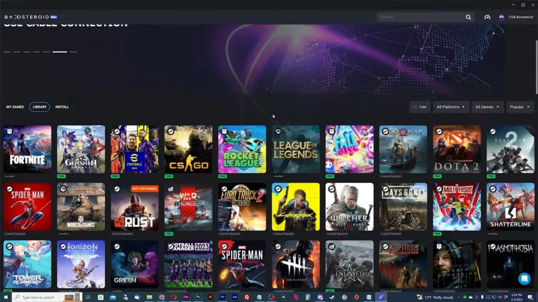This screenshot has height=302, width=538.
Task: Select the Rocket League game card
Action: click(x=242, y=149)
